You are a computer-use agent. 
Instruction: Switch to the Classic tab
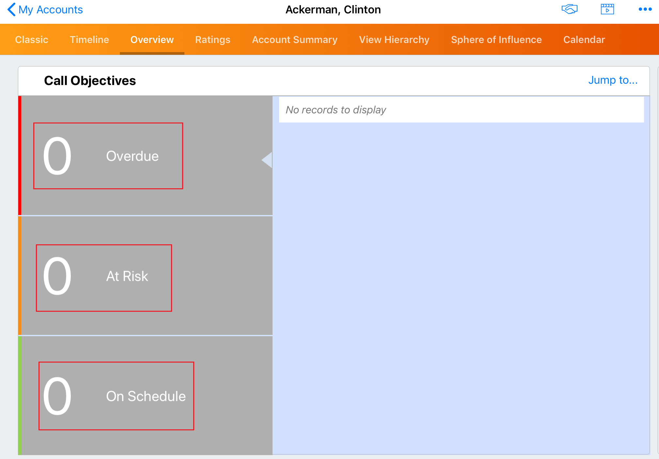click(x=32, y=40)
